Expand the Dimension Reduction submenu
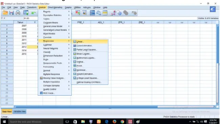Screen dimensions: 220x124 click(x=55, y=56)
